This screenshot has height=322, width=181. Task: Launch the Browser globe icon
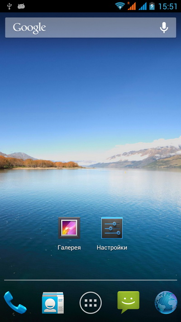point(166,303)
